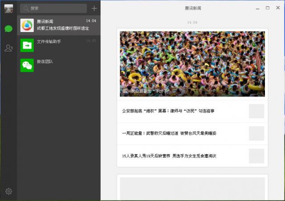Screen dimensions: 285x201
Task: Click the plus button to start a chat
Action: tap(94, 8)
